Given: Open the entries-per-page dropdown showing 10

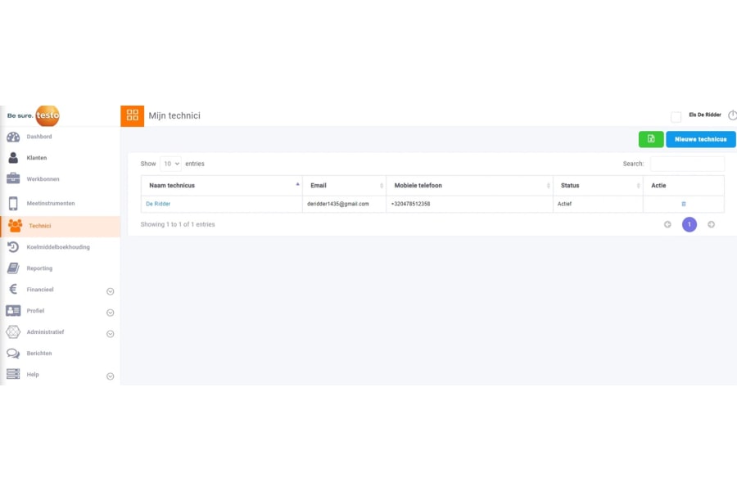Looking at the screenshot, I should pyautogui.click(x=170, y=164).
